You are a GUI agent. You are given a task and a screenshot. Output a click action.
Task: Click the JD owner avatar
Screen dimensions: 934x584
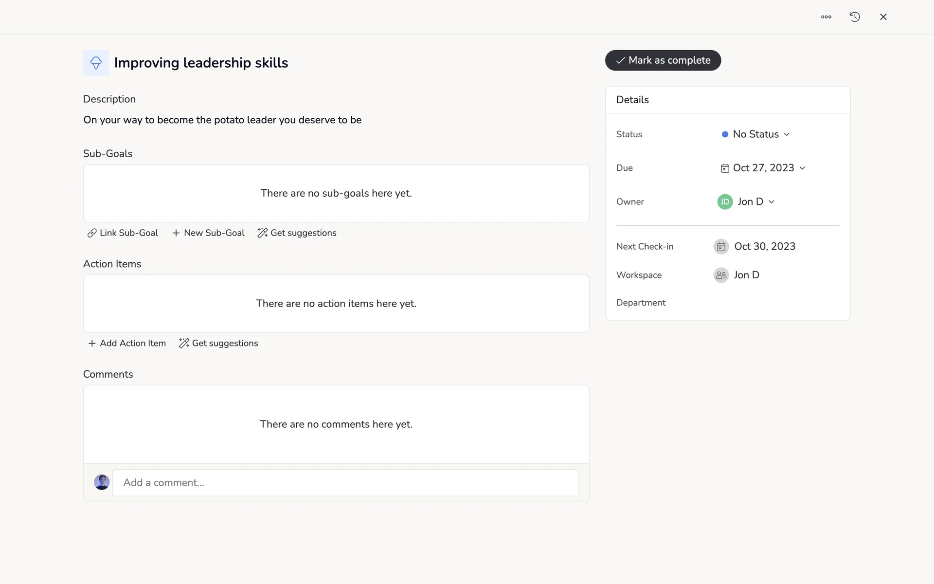pyautogui.click(x=725, y=201)
